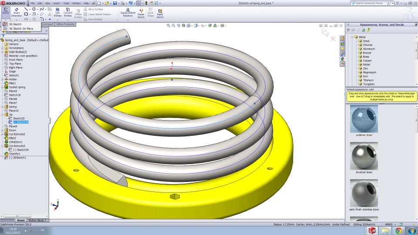
Task: Collapse the Metal appearances folder
Action: coord(352,37)
